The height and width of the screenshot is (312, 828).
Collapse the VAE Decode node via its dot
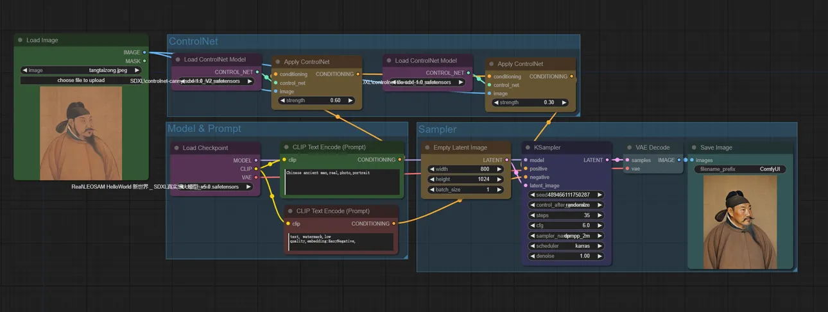click(630, 148)
